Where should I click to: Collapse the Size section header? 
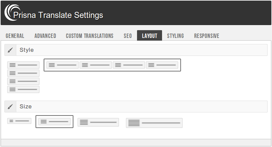tap(135, 107)
